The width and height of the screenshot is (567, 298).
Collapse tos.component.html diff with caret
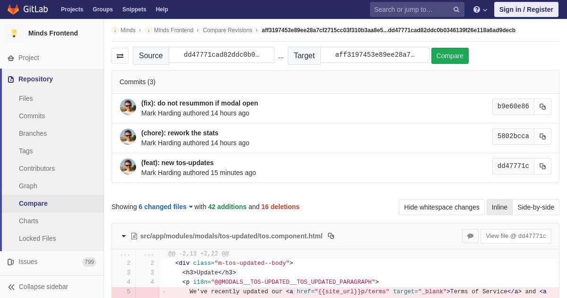[124, 236]
